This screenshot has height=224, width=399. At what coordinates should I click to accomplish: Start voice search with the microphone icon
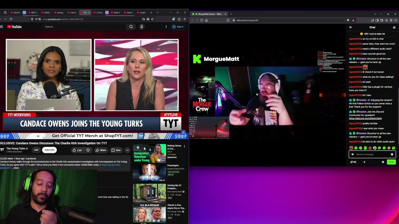pos(142,27)
